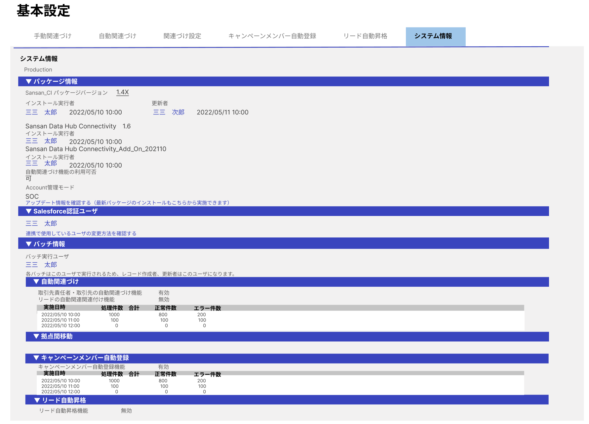Select the キャンペーンメンバー自動登録 tab
Screen dimensions: 589x424
pyautogui.click(x=272, y=36)
